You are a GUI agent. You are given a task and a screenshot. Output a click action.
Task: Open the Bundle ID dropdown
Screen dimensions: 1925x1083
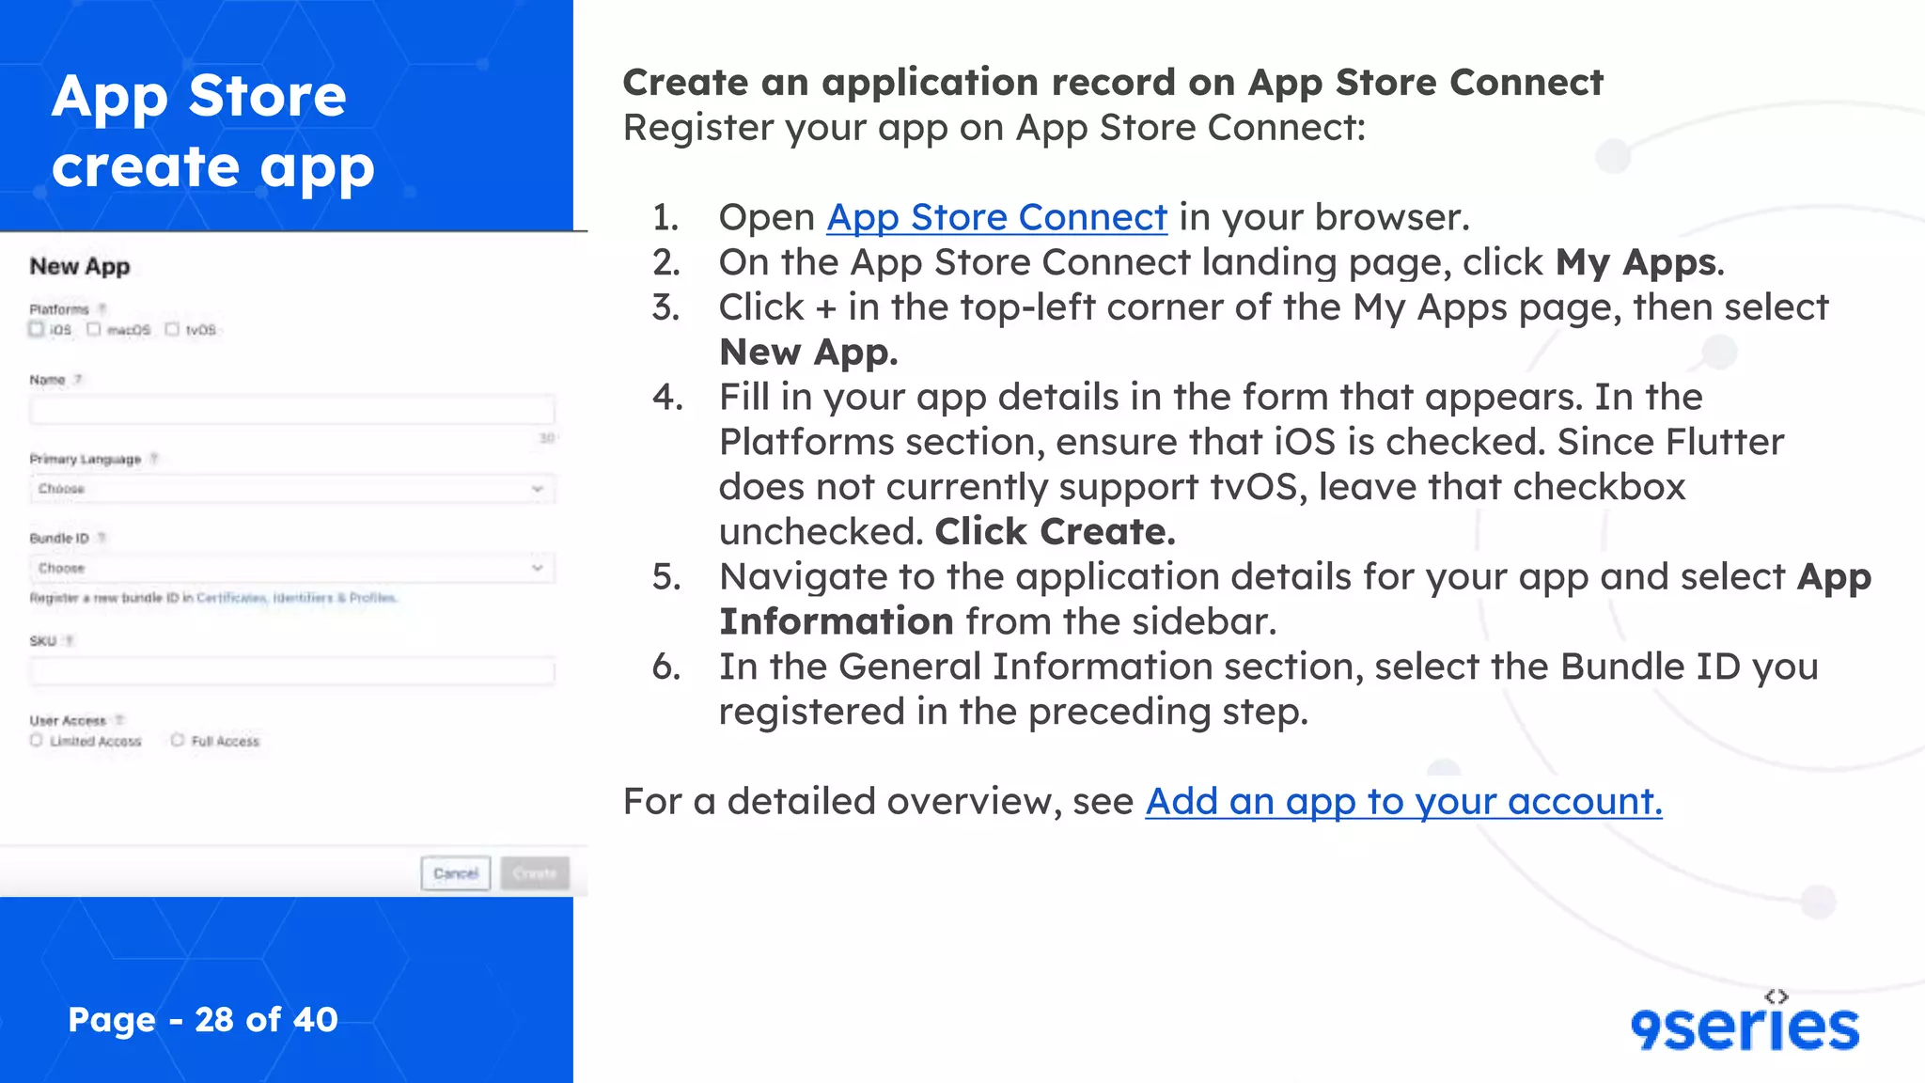pos(292,568)
